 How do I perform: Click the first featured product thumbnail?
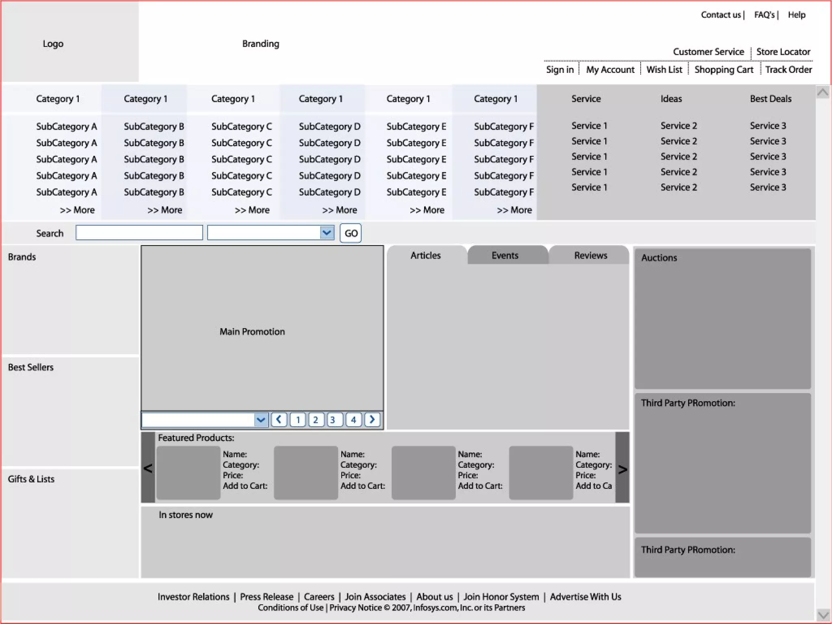[x=188, y=472]
